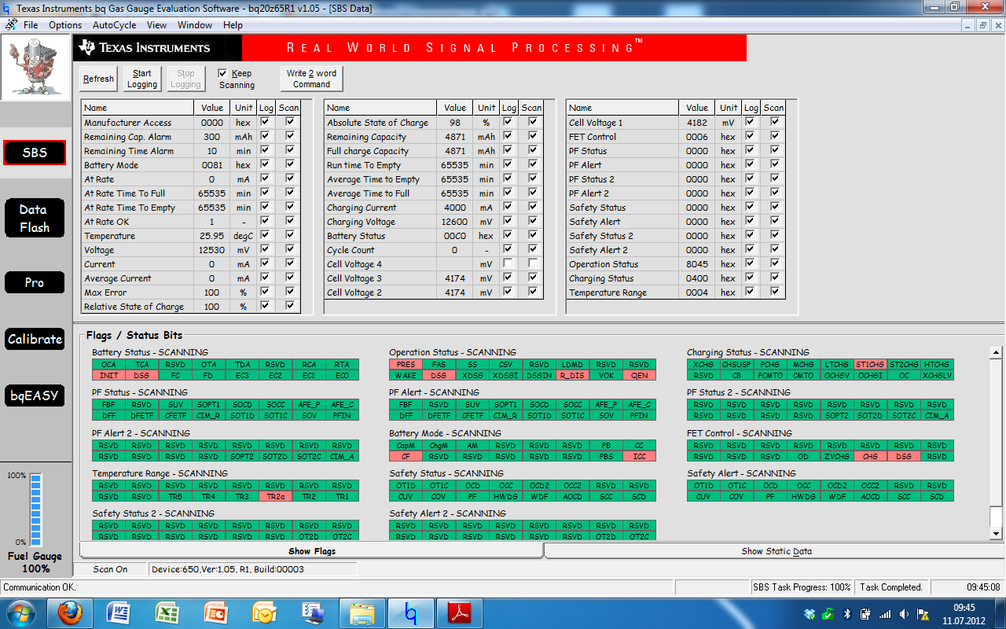Open Outlook from the taskbar
The width and height of the screenshot is (1006, 629).
[264, 612]
